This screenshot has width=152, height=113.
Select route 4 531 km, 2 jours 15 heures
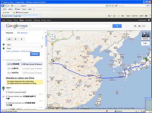(25, 73)
